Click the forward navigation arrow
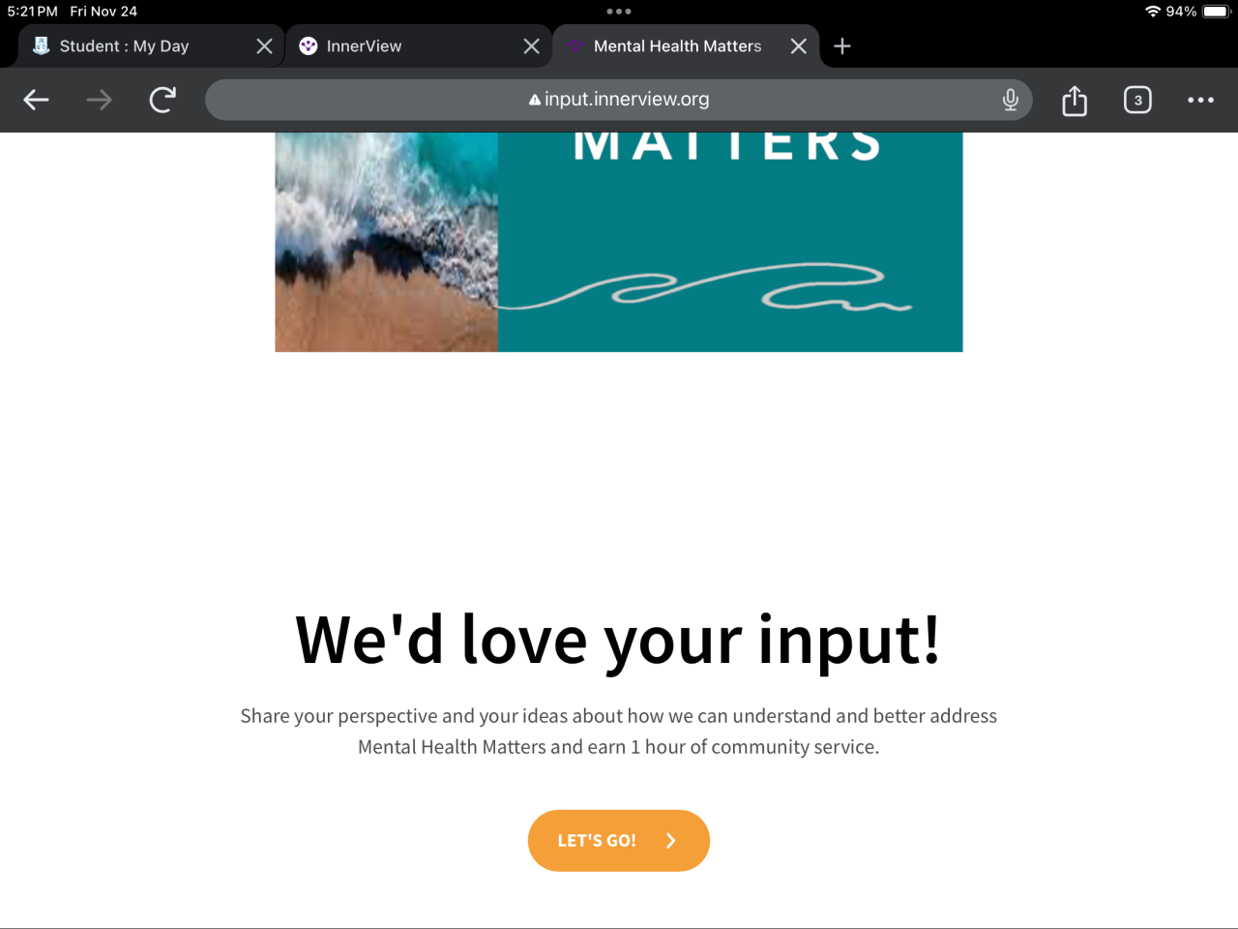This screenshot has height=929, width=1238. pos(99,100)
